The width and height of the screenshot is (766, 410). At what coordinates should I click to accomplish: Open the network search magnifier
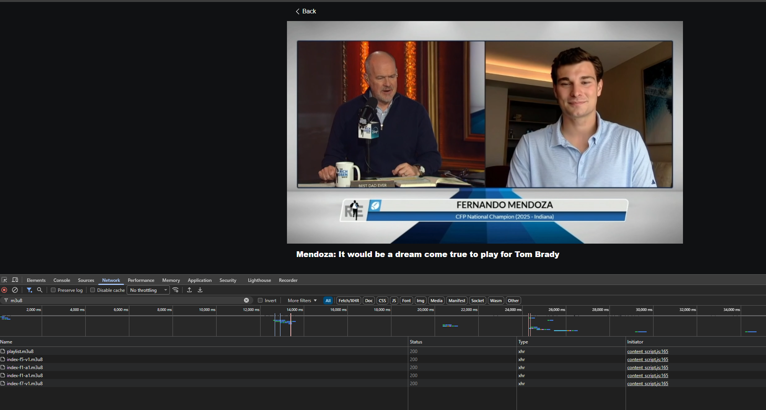[39, 290]
